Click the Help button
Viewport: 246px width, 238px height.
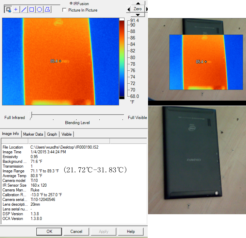click(x=131, y=232)
